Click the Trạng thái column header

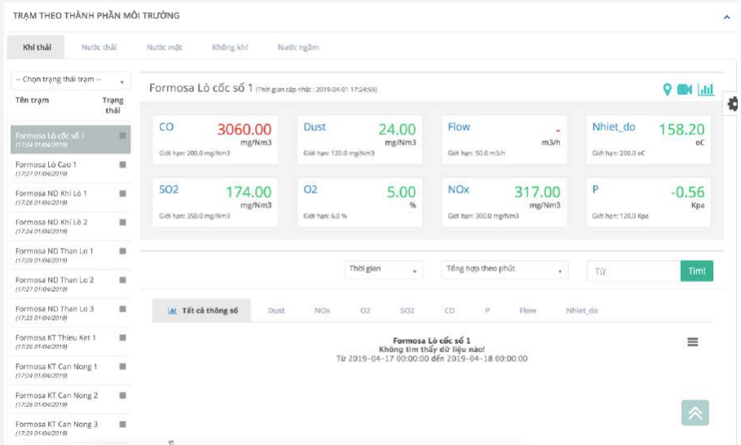click(x=112, y=105)
